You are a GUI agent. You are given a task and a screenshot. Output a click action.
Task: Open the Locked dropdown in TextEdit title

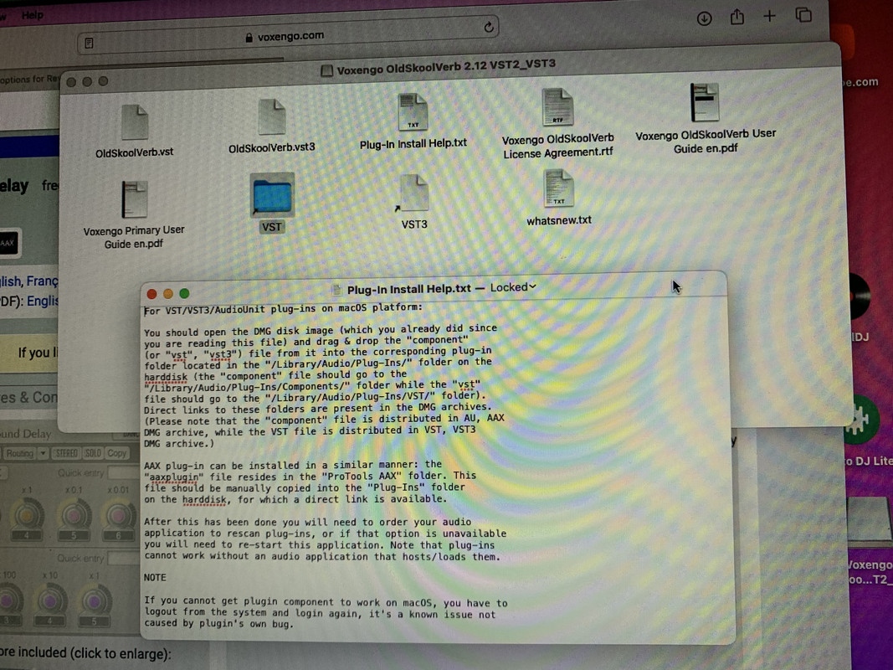(513, 287)
